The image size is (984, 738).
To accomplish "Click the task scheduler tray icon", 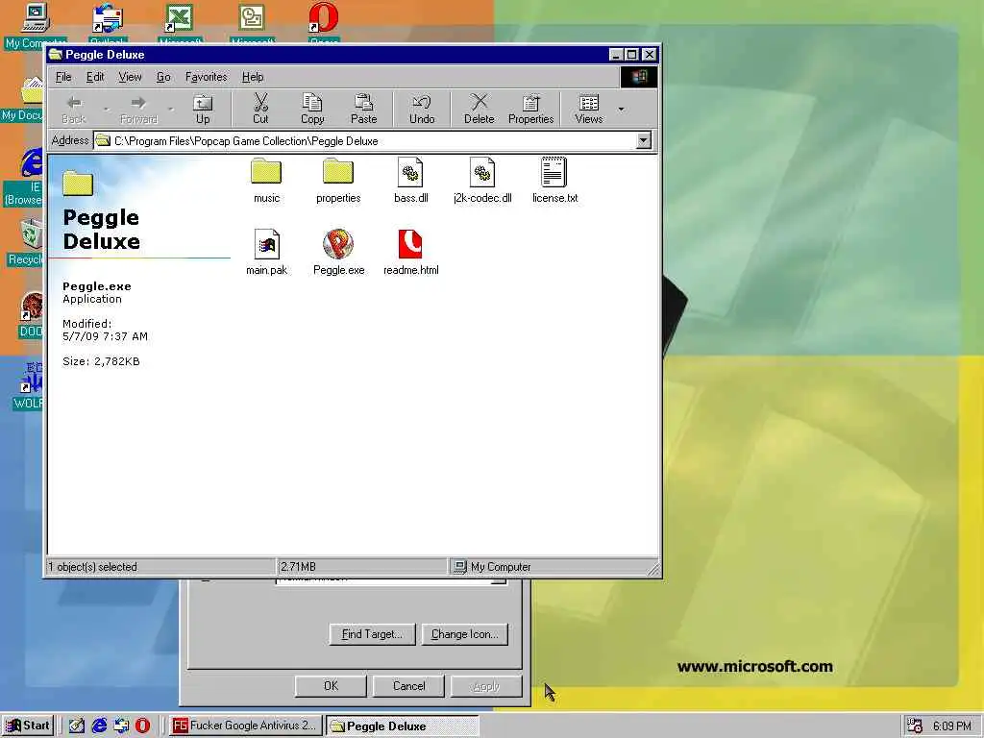I will coord(915,726).
